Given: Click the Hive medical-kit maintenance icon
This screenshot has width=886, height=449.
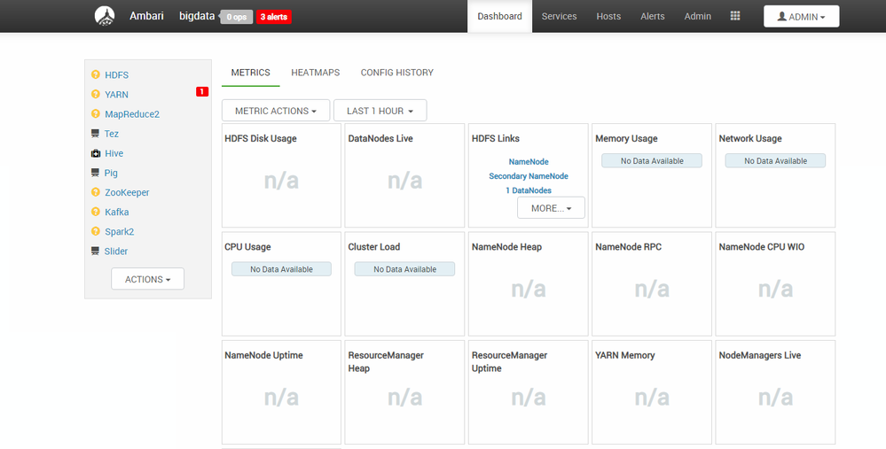Looking at the screenshot, I should point(96,153).
